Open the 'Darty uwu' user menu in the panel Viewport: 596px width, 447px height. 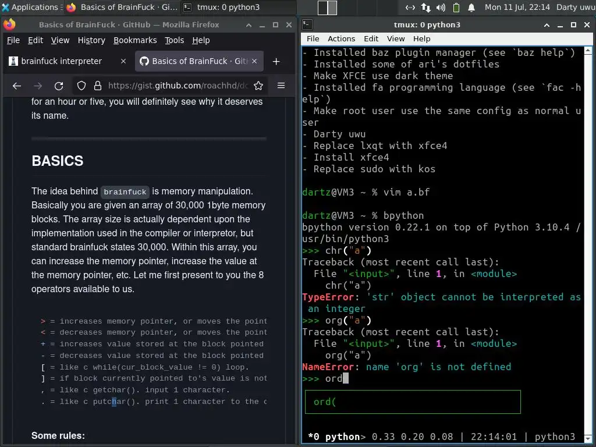575,7
